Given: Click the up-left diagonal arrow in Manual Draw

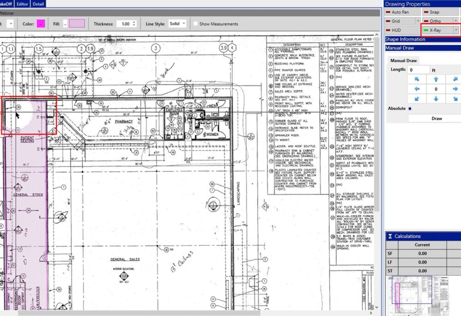Looking at the screenshot, I should (416, 79).
